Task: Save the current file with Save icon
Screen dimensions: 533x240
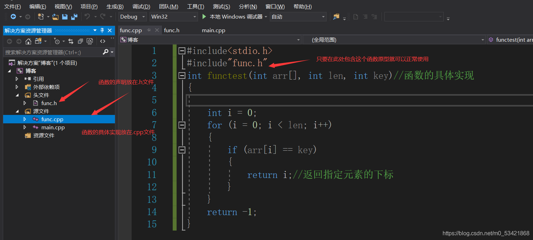Action: (65, 16)
